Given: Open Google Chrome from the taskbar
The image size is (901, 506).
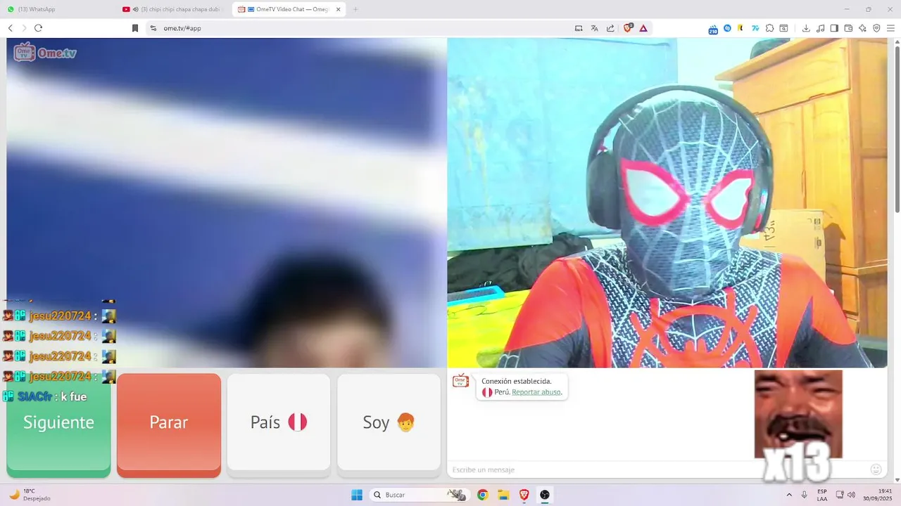Looking at the screenshot, I should coord(482,495).
